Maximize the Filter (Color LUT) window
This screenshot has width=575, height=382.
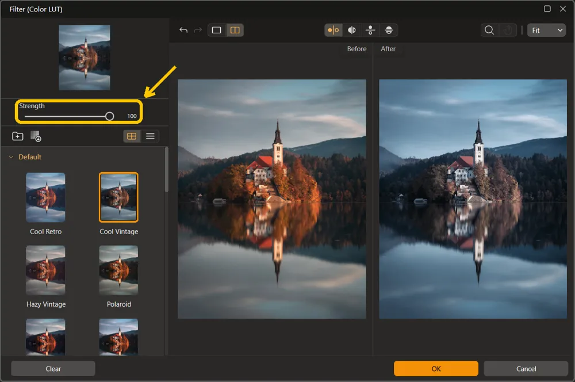[x=547, y=9]
